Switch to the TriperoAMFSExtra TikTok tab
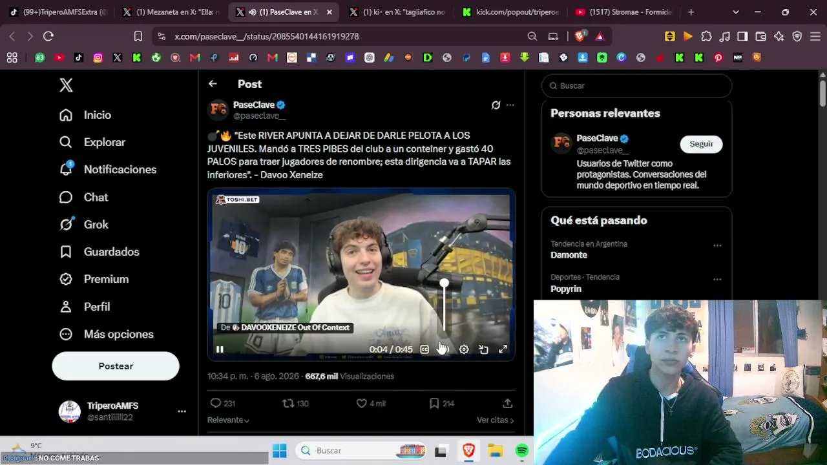 click(x=58, y=12)
